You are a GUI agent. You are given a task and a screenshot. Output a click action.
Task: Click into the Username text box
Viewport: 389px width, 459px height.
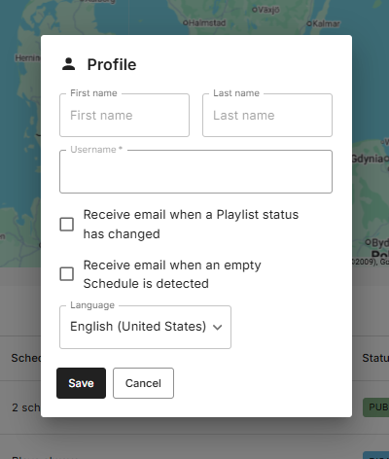point(195,172)
